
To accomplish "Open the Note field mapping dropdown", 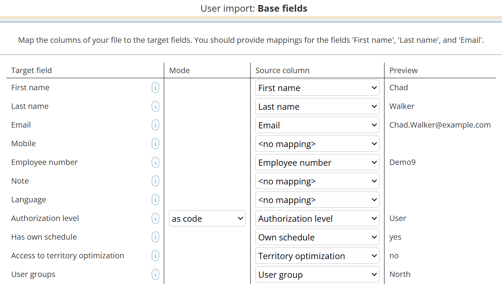I will [x=317, y=181].
